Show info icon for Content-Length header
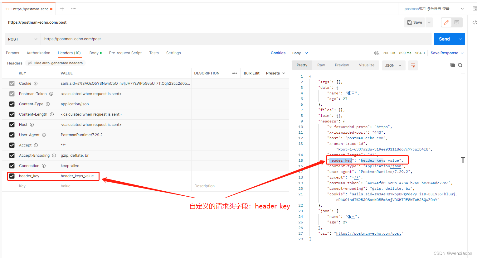The image size is (477, 258). pos(52,114)
